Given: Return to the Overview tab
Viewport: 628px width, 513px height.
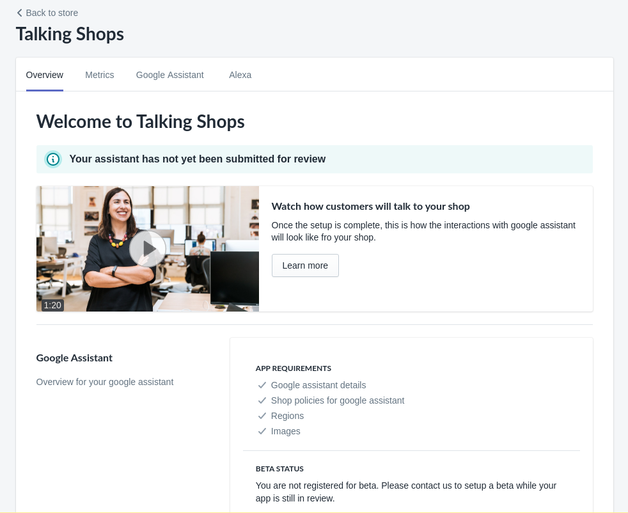Looking at the screenshot, I should pos(44,75).
